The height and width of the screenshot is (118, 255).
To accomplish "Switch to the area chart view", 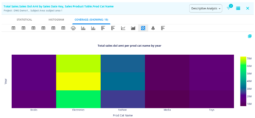I will coord(133,28).
